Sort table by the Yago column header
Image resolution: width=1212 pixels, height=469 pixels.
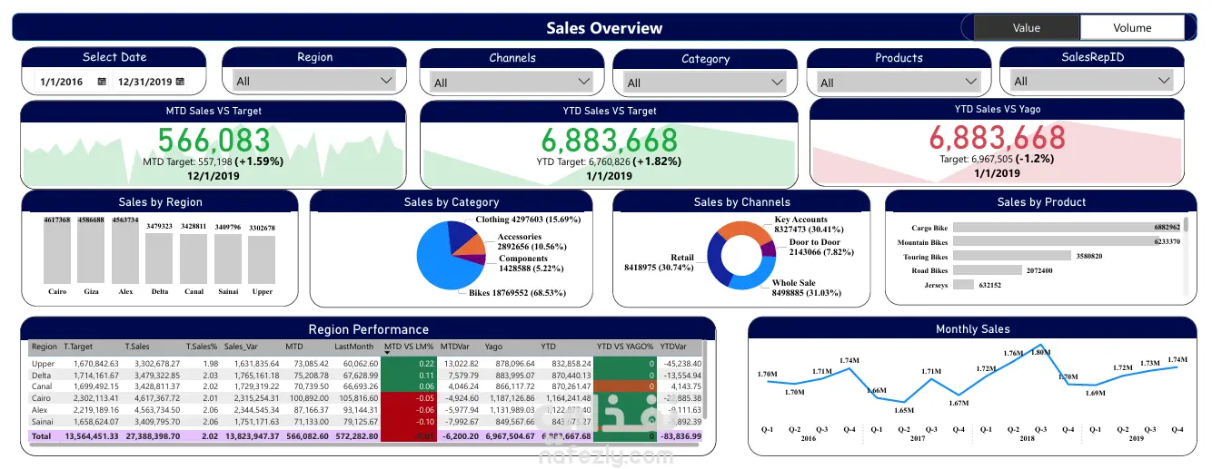click(493, 347)
